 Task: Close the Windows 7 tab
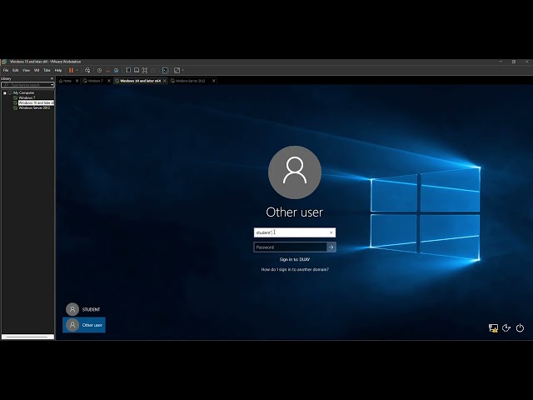point(109,81)
